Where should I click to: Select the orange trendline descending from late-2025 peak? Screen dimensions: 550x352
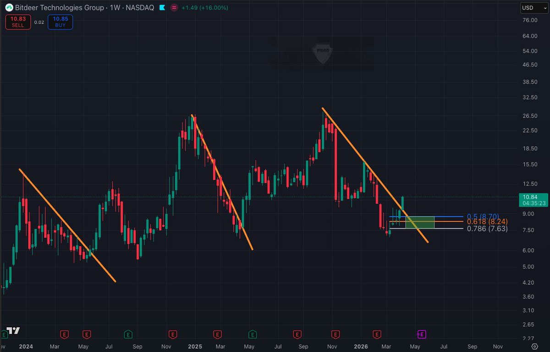(x=375, y=175)
